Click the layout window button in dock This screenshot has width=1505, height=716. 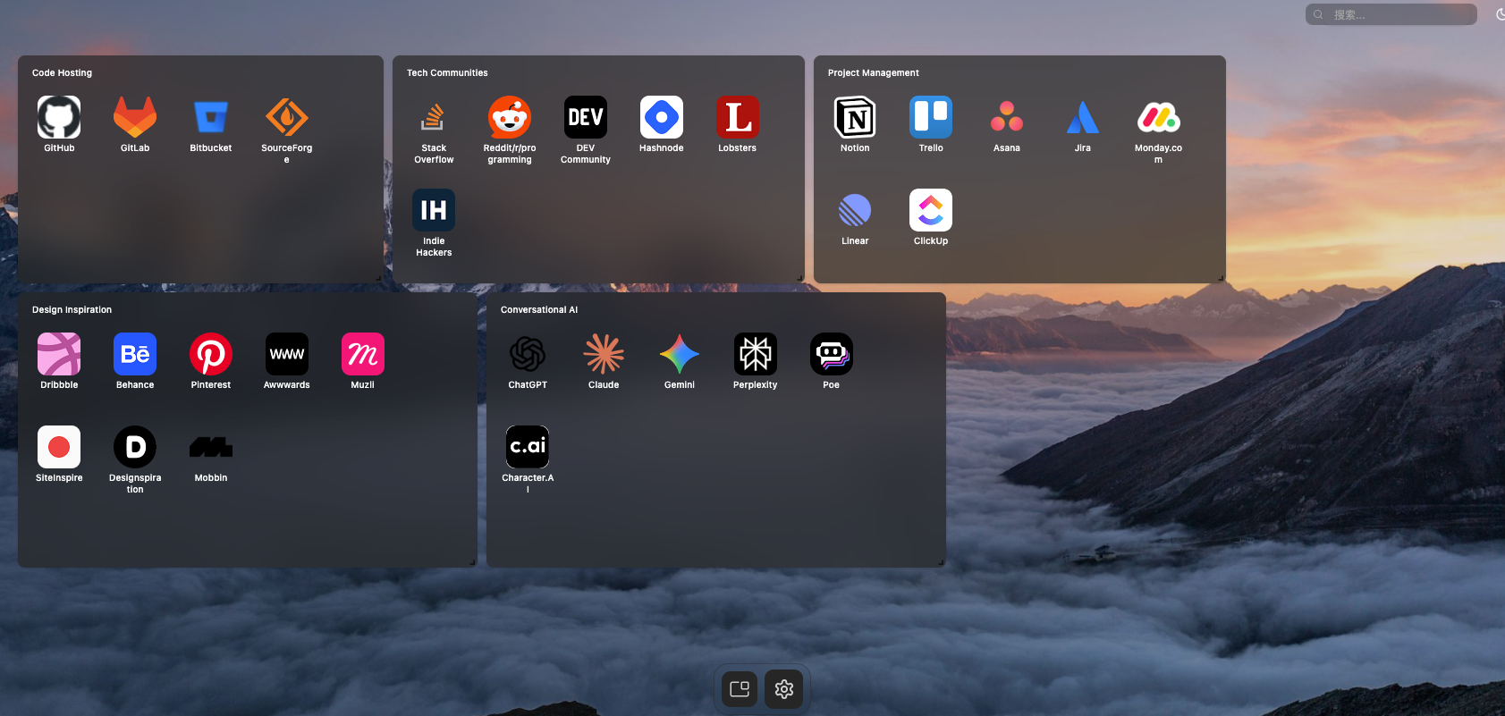pyautogui.click(x=740, y=689)
